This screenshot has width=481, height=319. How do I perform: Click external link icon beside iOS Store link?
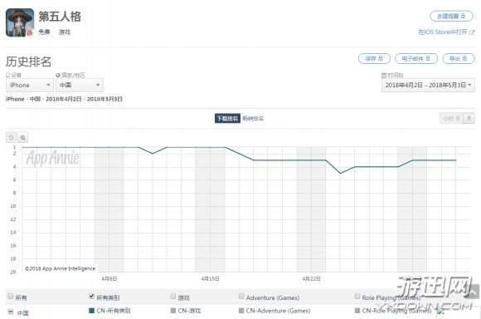pos(473,32)
